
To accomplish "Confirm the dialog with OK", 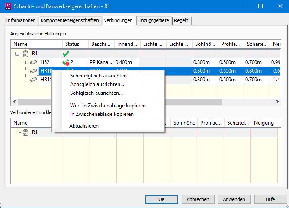I will [x=162, y=199].
